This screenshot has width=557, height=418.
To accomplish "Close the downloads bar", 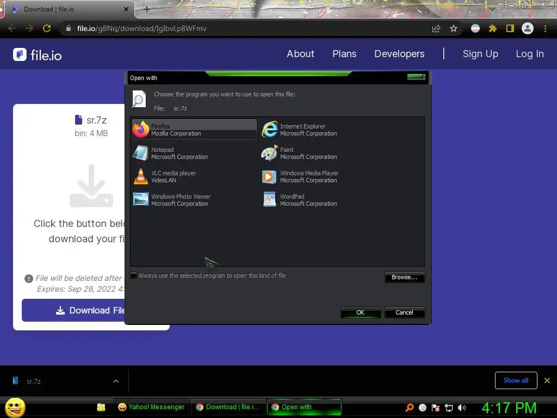I will tap(547, 380).
